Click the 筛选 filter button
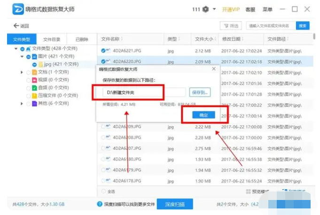Screen dimensions: 320x215 pyautogui.click(x=231, y=26)
